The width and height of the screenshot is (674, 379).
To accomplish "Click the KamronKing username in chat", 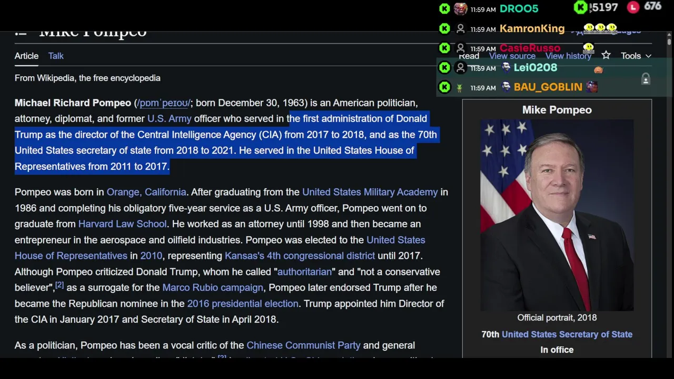I will click(532, 28).
